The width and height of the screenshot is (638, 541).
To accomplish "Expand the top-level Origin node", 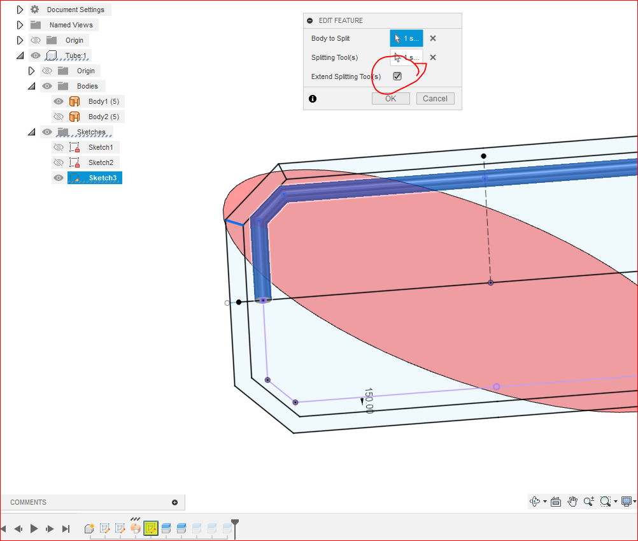I will (20, 40).
